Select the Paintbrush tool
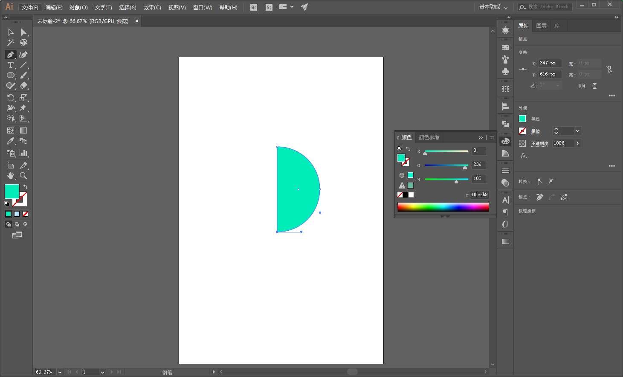The height and width of the screenshot is (377, 623). point(23,75)
